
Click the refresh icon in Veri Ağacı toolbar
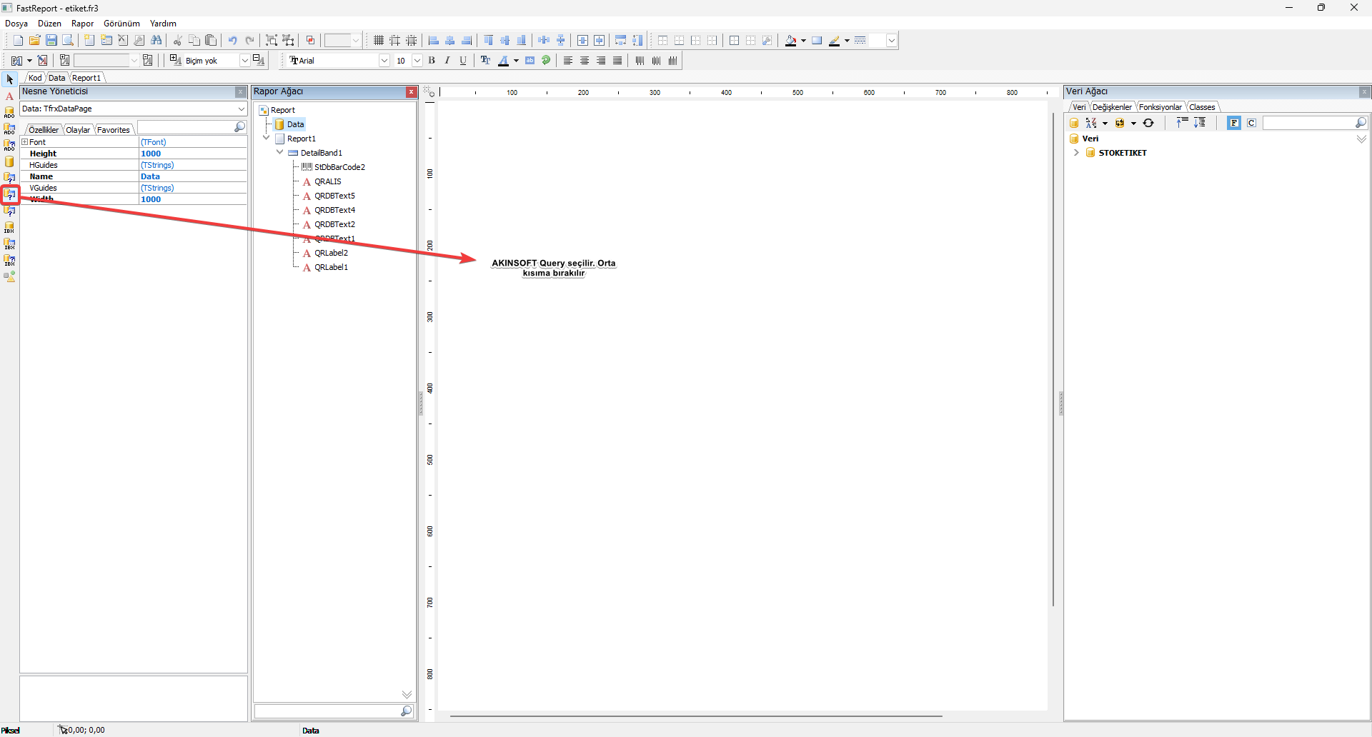pos(1148,123)
